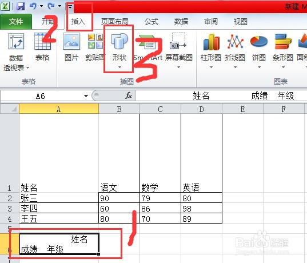
Task: Click cell with value 89
Action: [x=201, y=218]
